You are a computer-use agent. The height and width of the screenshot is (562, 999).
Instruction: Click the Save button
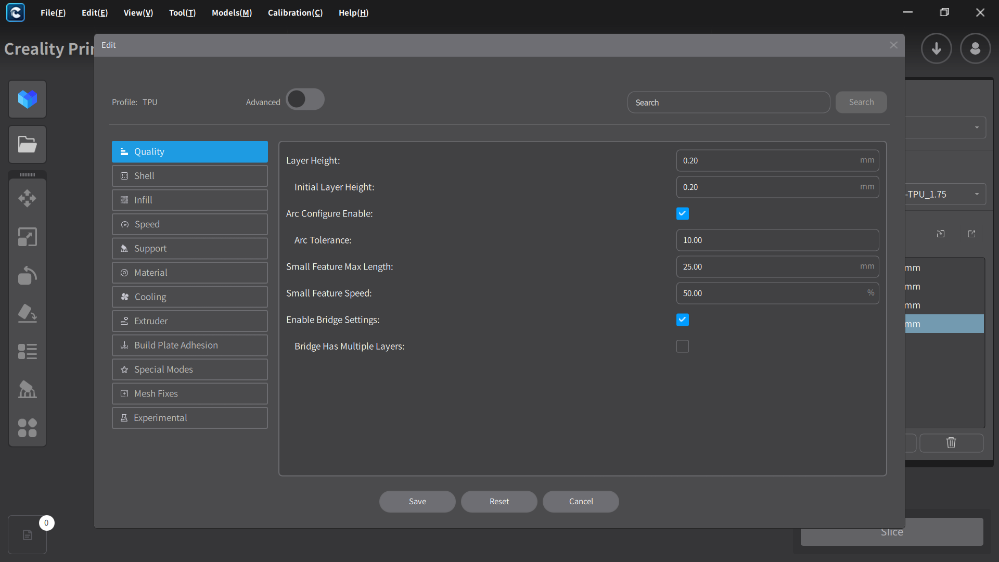417,502
